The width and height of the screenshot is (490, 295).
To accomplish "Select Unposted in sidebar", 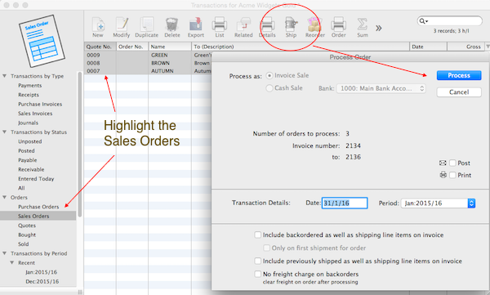I will [29, 141].
